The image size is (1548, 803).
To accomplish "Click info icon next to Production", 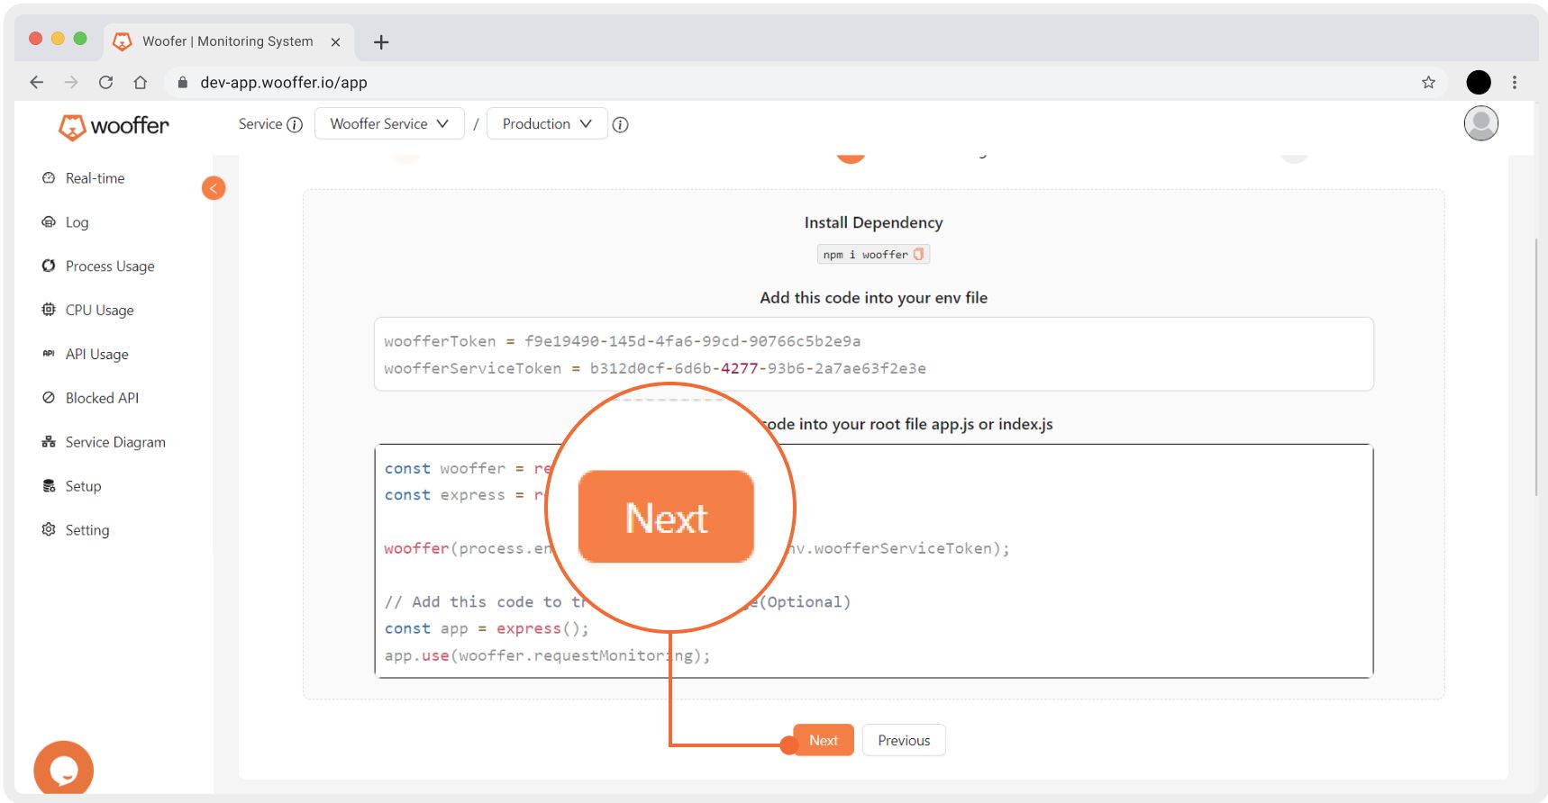I will click(x=620, y=124).
